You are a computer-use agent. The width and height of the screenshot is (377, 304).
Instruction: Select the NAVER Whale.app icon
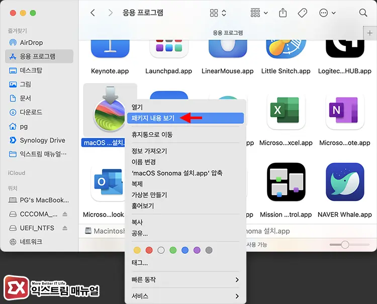coord(345,182)
